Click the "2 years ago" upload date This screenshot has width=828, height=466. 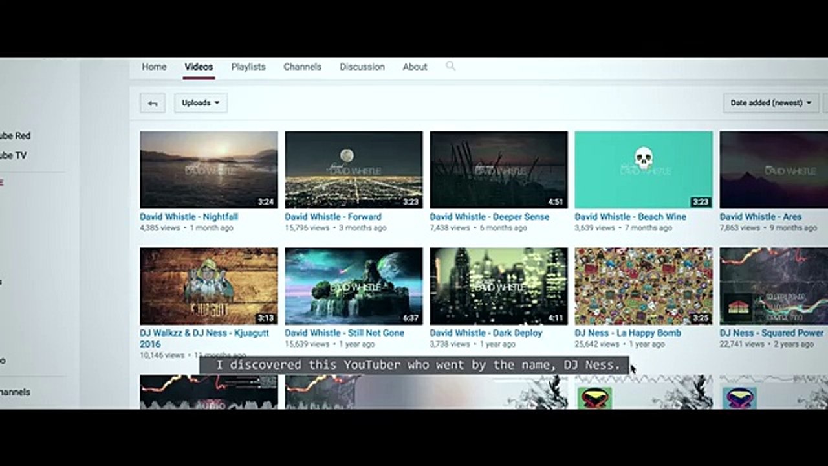tap(794, 344)
